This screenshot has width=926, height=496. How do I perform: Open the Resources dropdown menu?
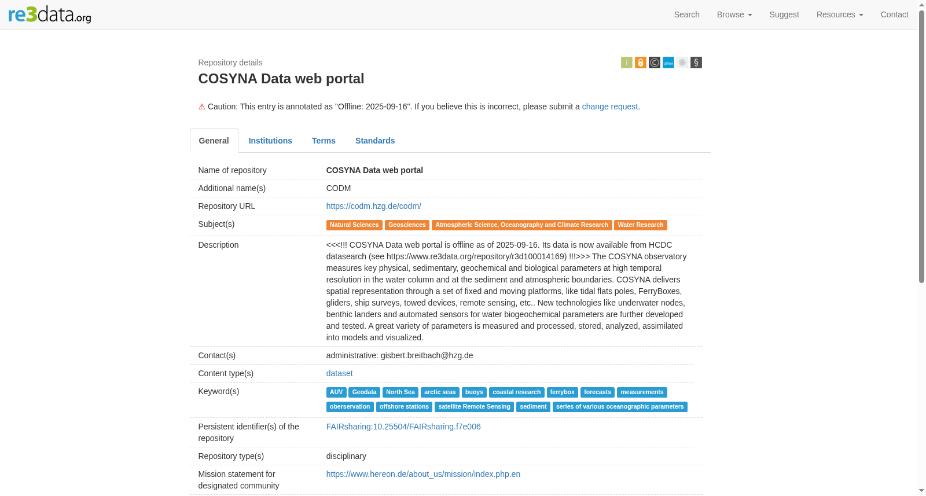(840, 14)
